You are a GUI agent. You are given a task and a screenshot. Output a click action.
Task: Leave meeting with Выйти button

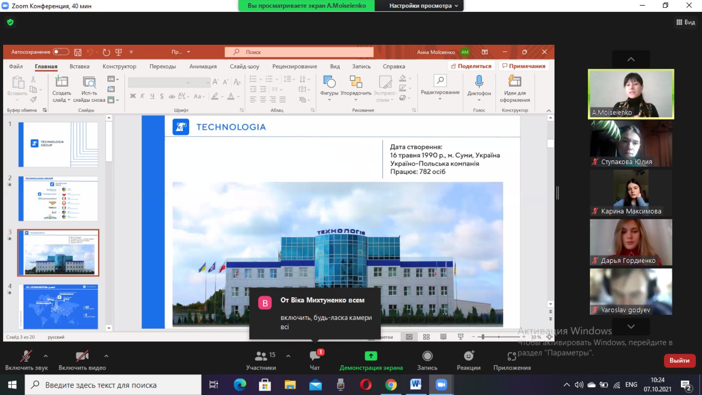point(680,360)
